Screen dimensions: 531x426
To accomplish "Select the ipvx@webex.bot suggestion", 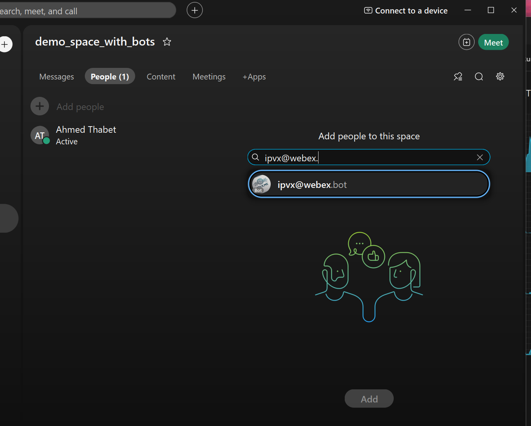I will coord(369,184).
